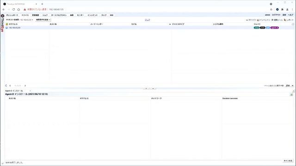296x166 pixels.
Task: Open browser home page
Action: pos(18,9)
